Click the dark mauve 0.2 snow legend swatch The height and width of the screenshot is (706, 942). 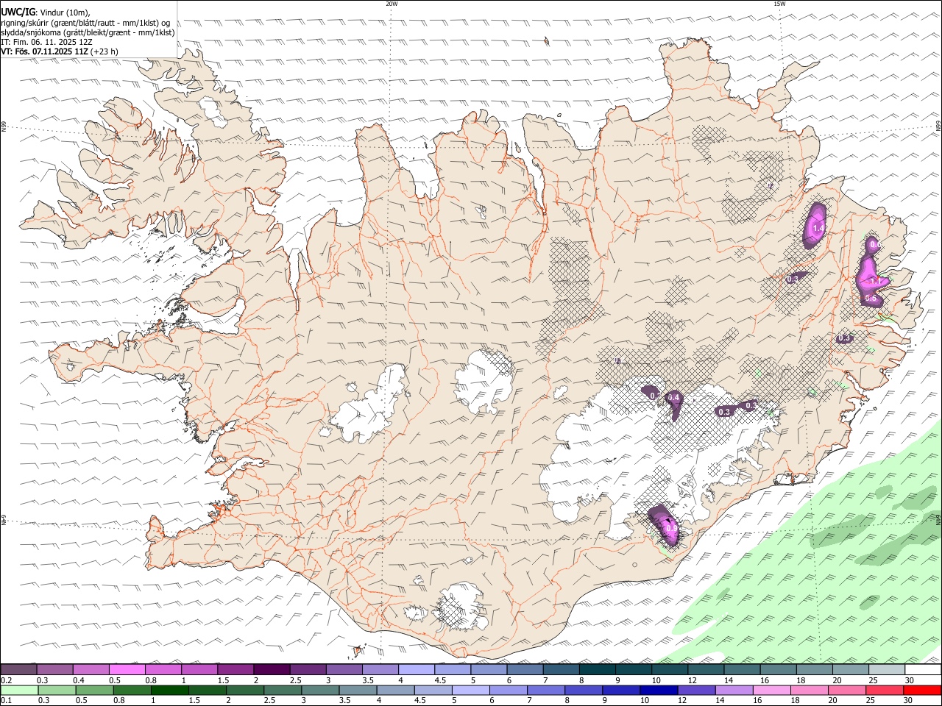click(x=18, y=669)
